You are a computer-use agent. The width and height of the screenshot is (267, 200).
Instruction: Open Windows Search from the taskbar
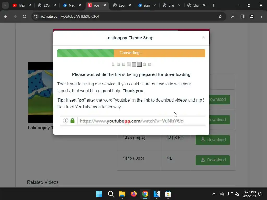[111, 194]
